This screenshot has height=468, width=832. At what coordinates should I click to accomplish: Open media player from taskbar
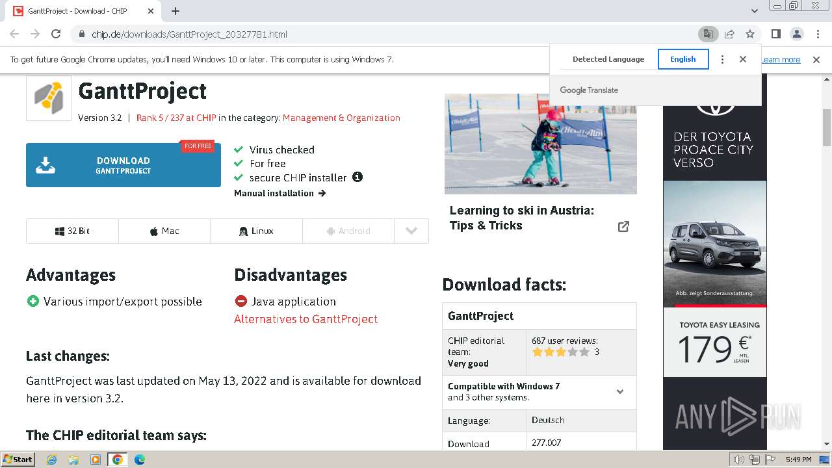(96, 460)
